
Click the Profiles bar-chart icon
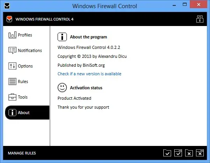point(12,35)
